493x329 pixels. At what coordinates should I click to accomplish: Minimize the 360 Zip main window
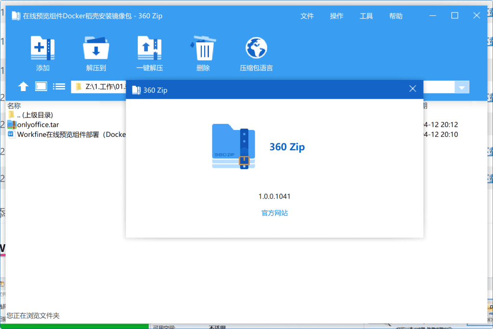tap(433, 15)
